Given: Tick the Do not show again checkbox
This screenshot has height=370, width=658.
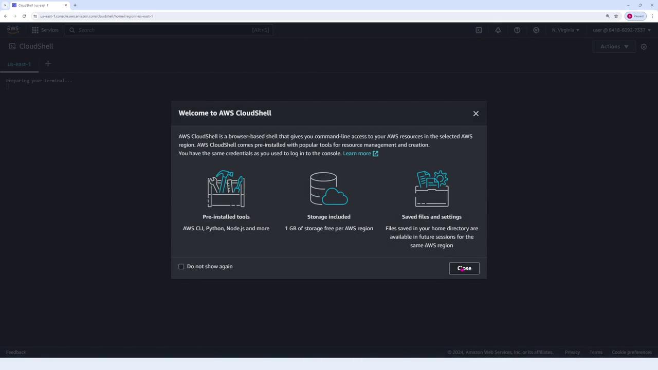Looking at the screenshot, I should (181, 267).
